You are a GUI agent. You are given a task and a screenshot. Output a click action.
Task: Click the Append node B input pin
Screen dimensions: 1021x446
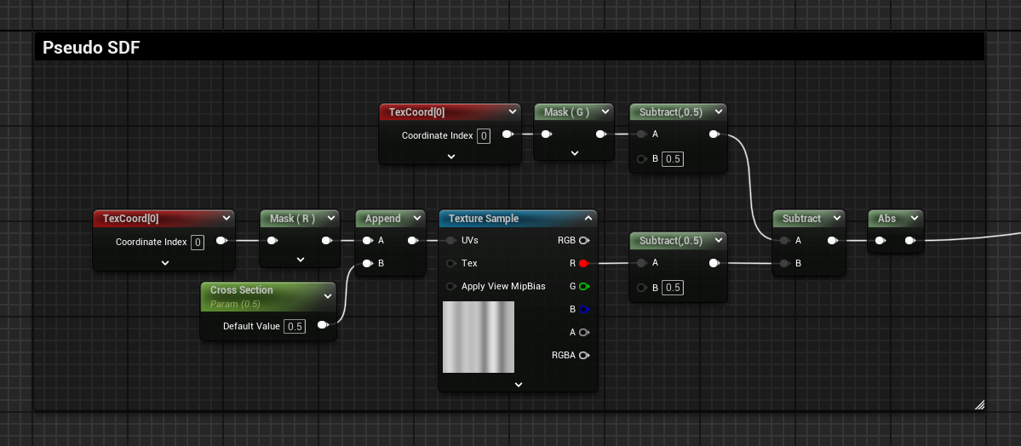click(x=367, y=264)
